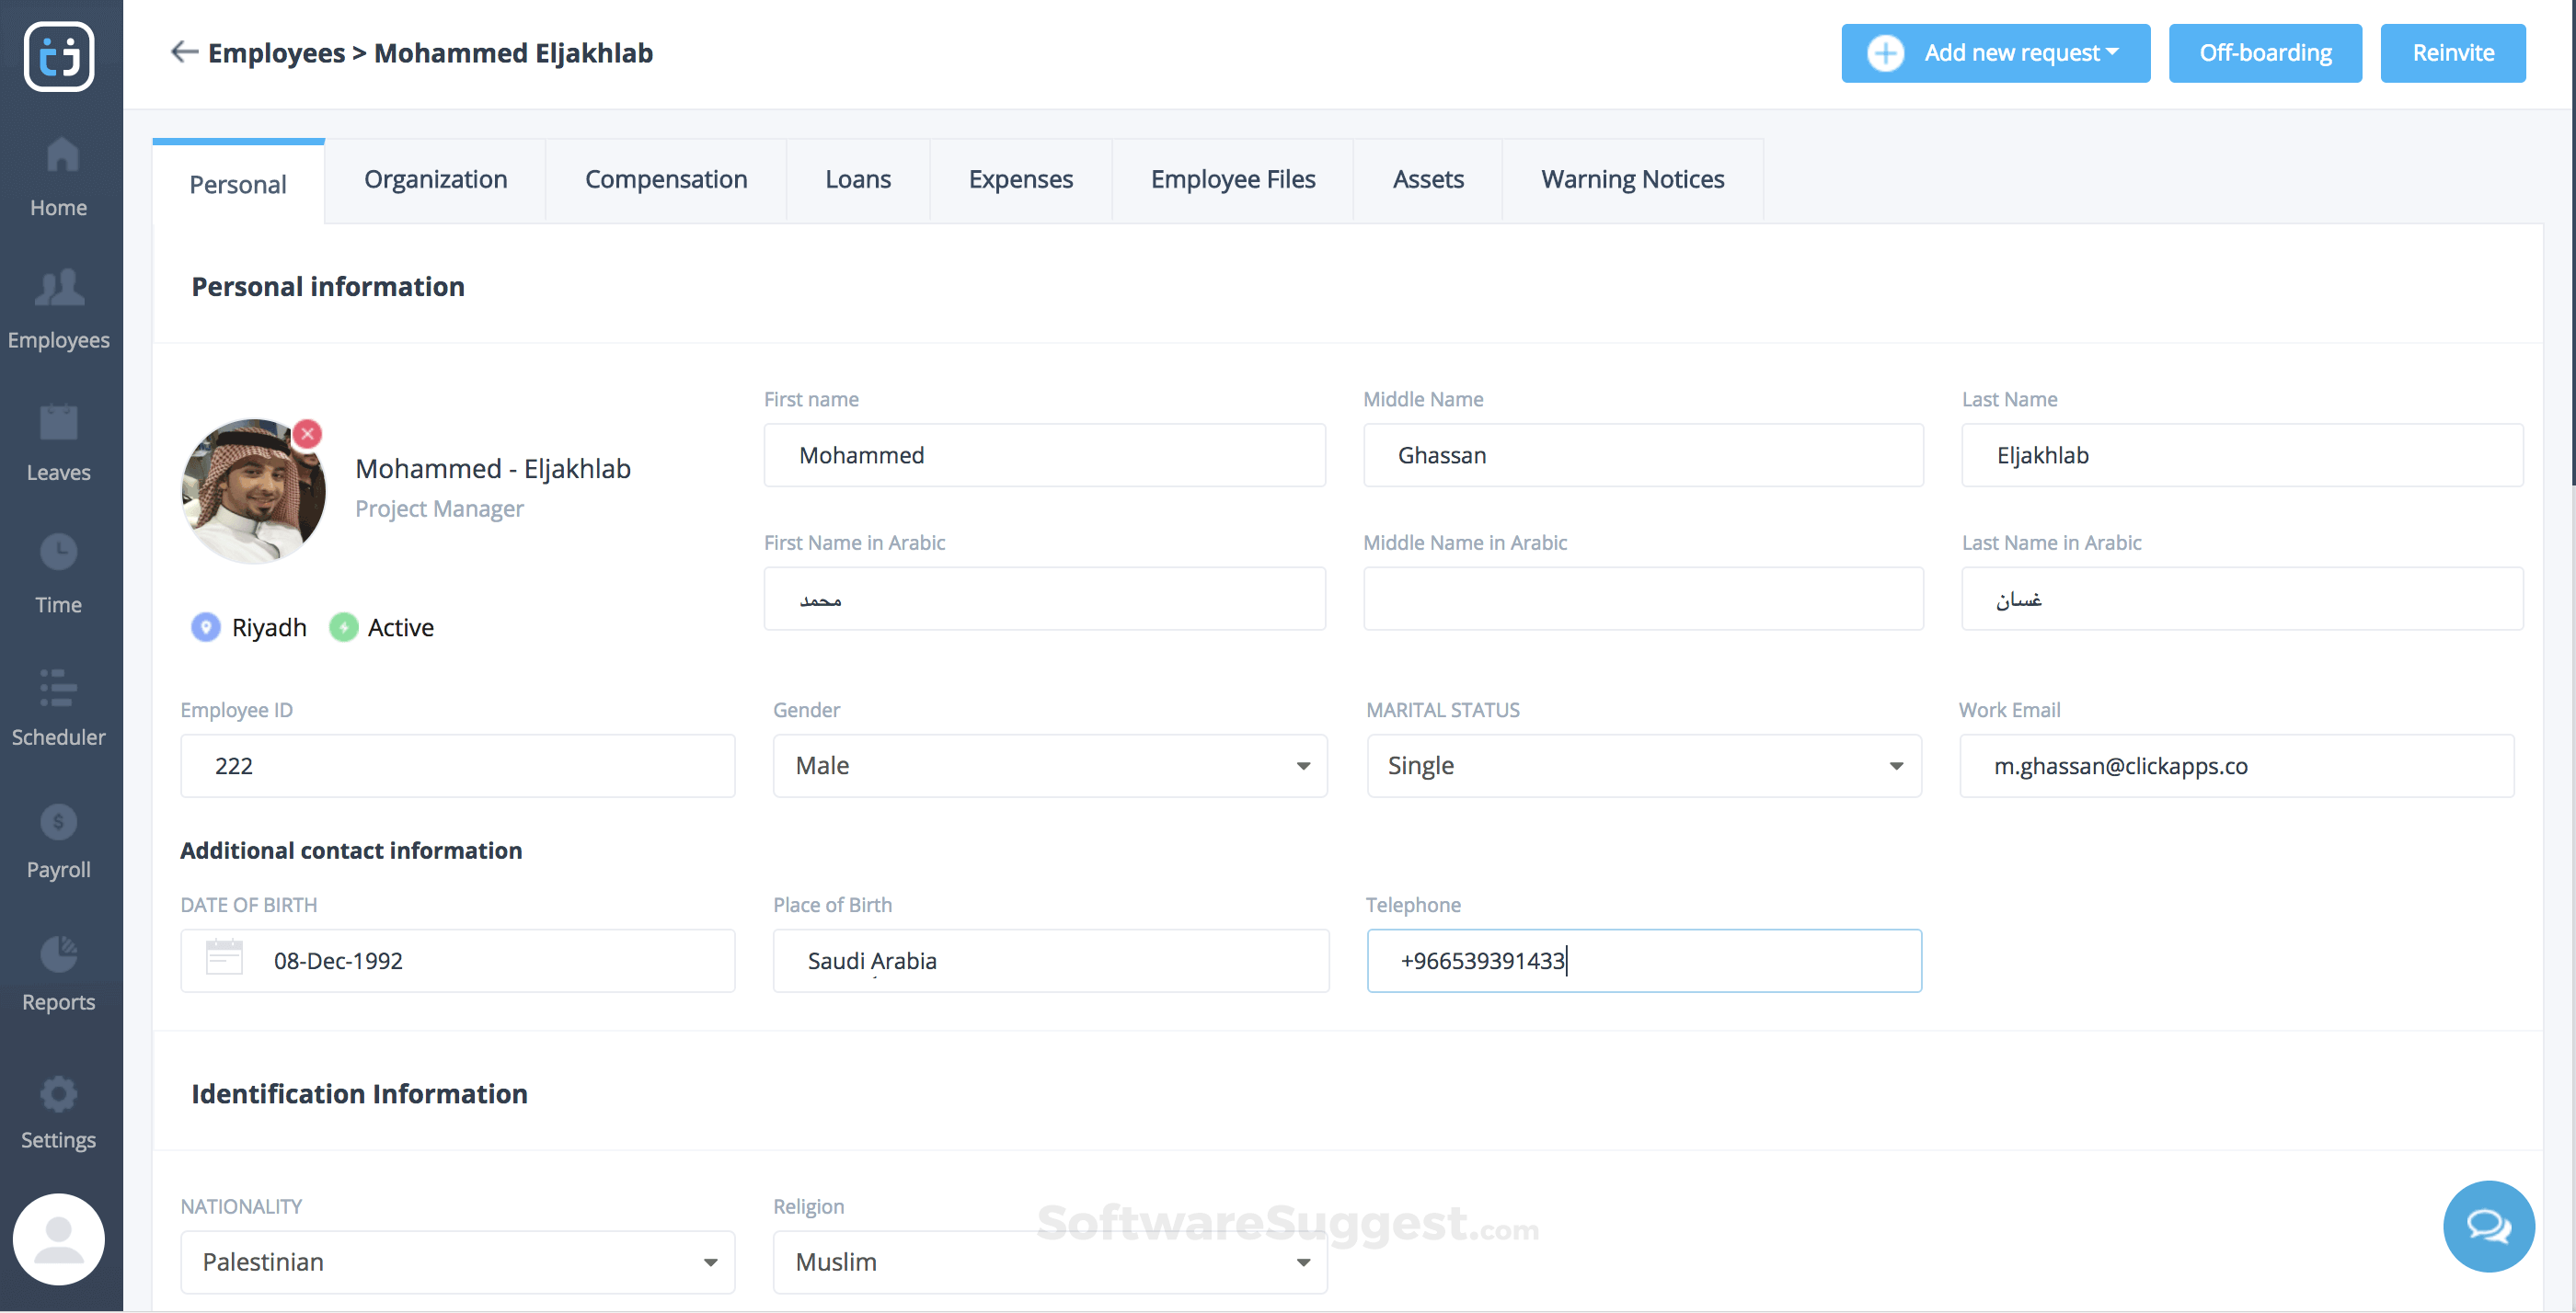Open the Nationality dropdown
This screenshot has width=2576, height=1313.
[457, 1261]
